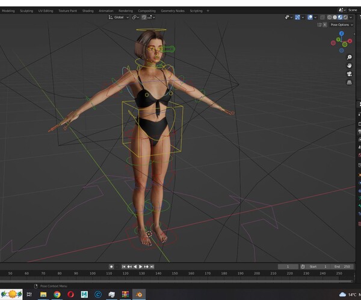Jump to the next keyframe
The image size is (361, 300).
pos(146,266)
